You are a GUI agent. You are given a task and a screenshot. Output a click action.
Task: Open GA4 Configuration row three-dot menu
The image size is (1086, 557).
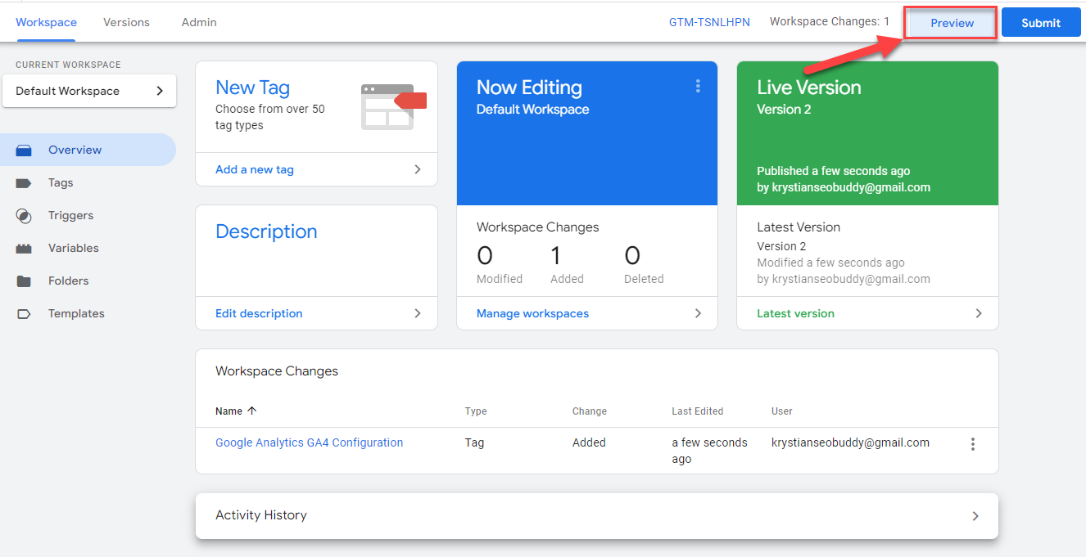pos(973,444)
